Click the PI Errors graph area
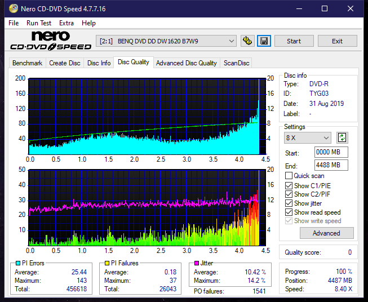 click(147, 117)
